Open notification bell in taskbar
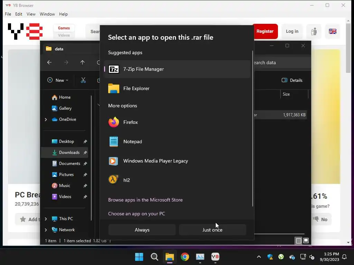 click(x=345, y=257)
